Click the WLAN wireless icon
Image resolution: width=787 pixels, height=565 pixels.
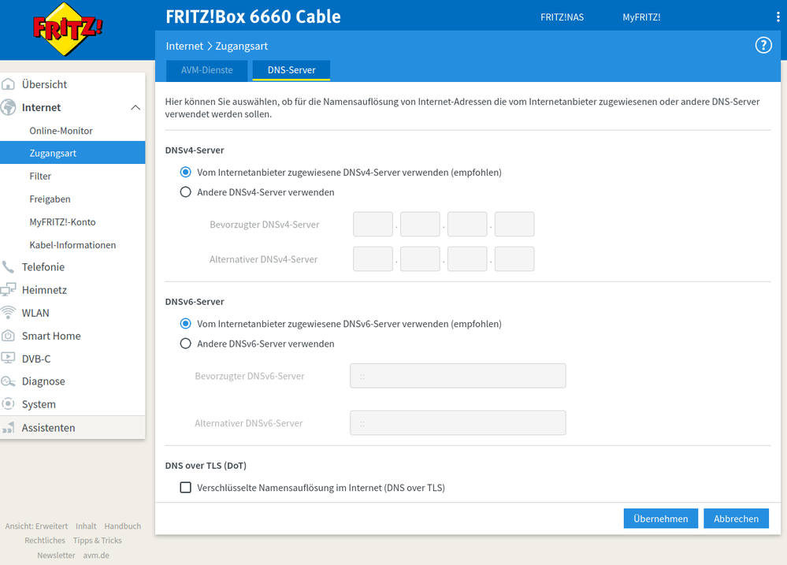tap(9, 313)
